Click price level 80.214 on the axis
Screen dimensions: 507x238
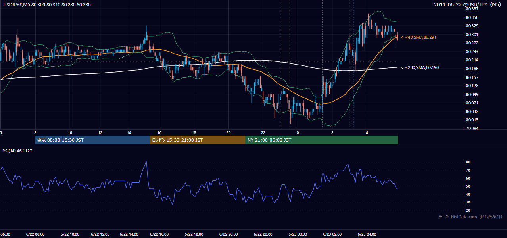pos(472,60)
